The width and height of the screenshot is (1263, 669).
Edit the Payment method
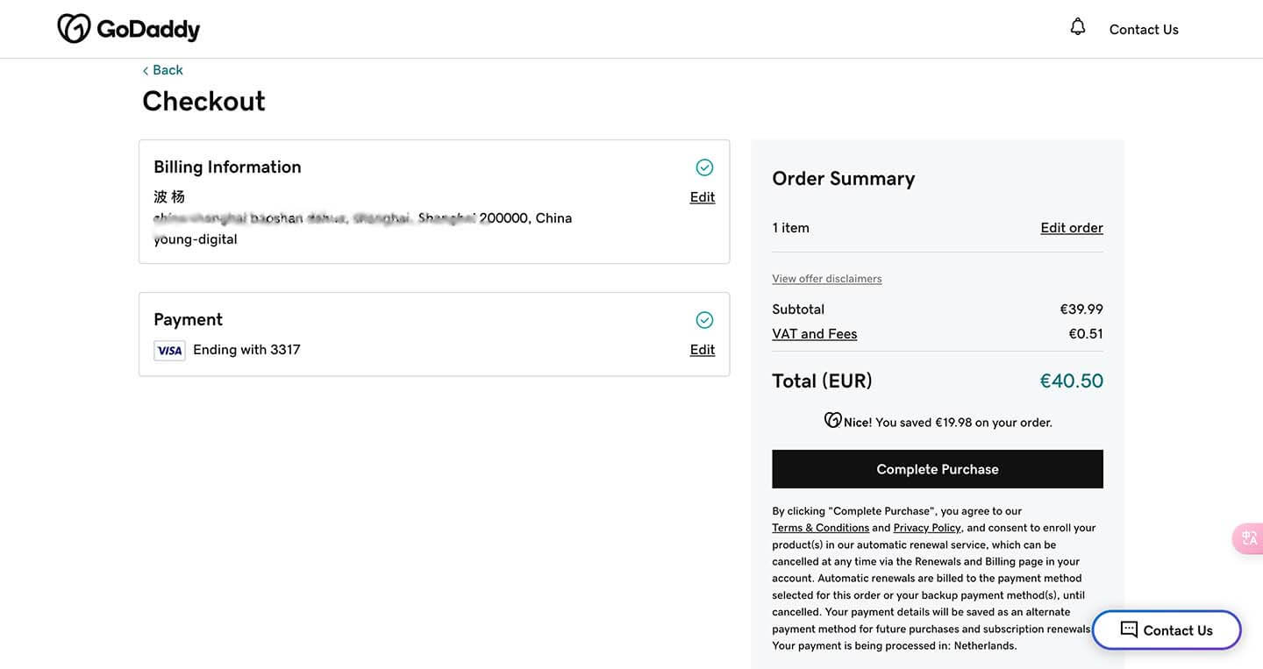pos(703,350)
